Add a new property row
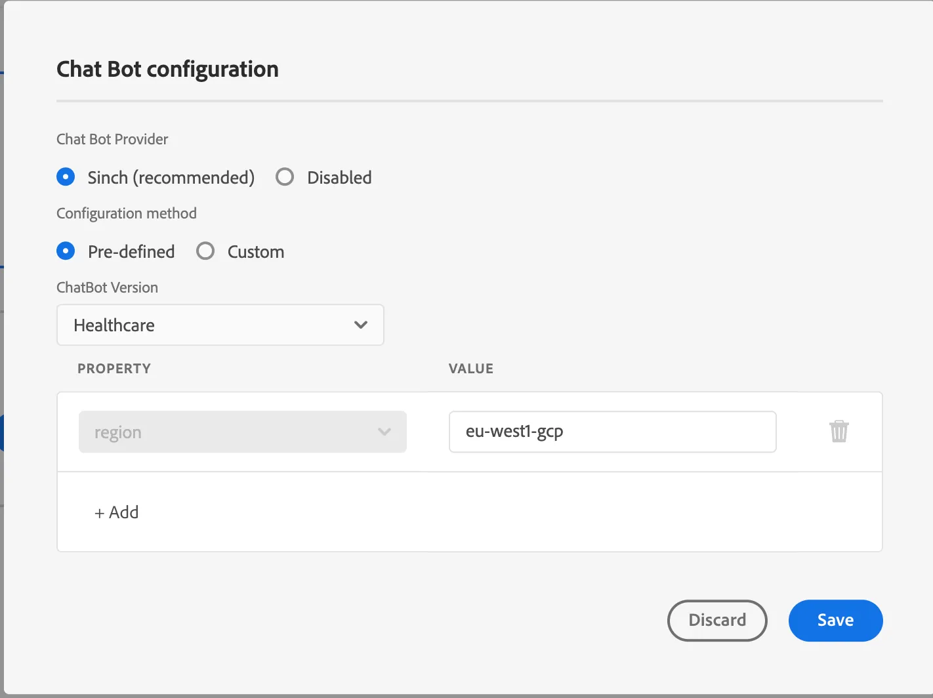Viewport: 933px width, 698px height. [117, 512]
